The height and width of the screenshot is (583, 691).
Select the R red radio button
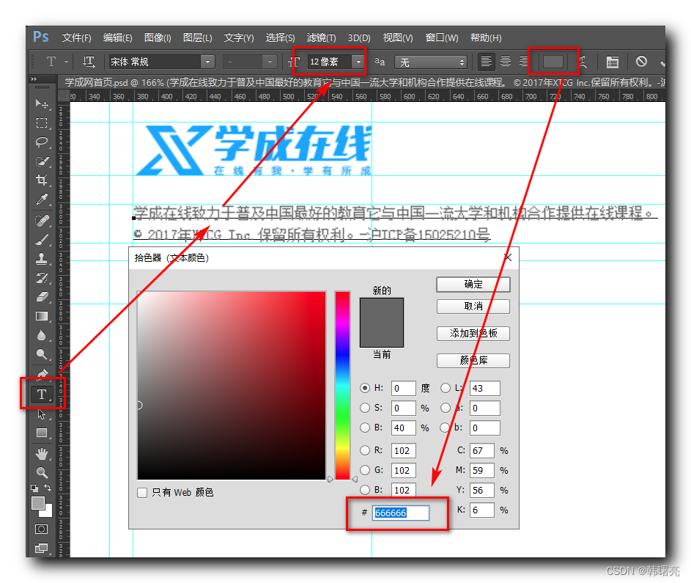pos(364,450)
